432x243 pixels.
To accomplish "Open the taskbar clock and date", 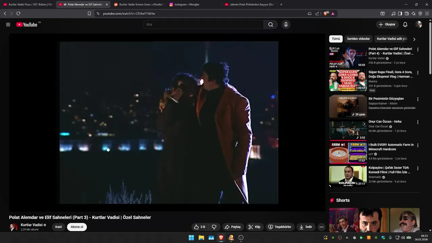I will (421, 238).
